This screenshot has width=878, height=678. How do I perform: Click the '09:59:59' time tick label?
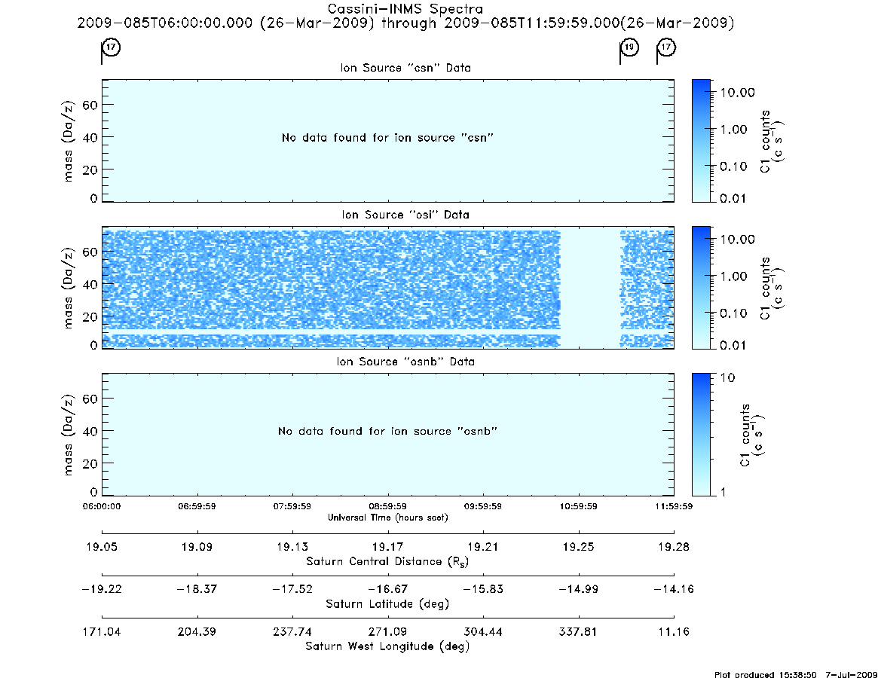tap(482, 506)
